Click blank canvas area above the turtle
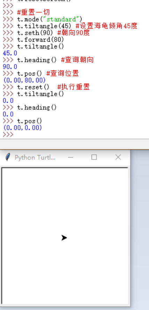 pos(65,200)
